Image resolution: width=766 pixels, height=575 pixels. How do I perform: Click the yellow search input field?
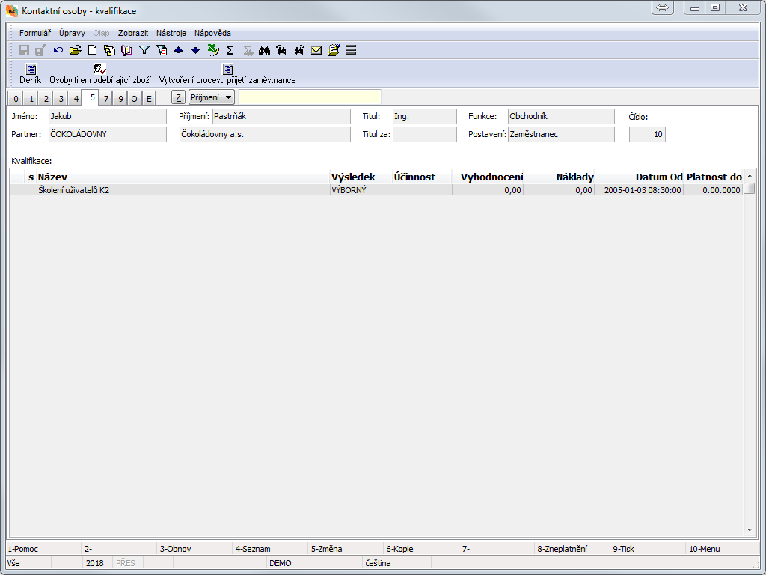tap(309, 97)
